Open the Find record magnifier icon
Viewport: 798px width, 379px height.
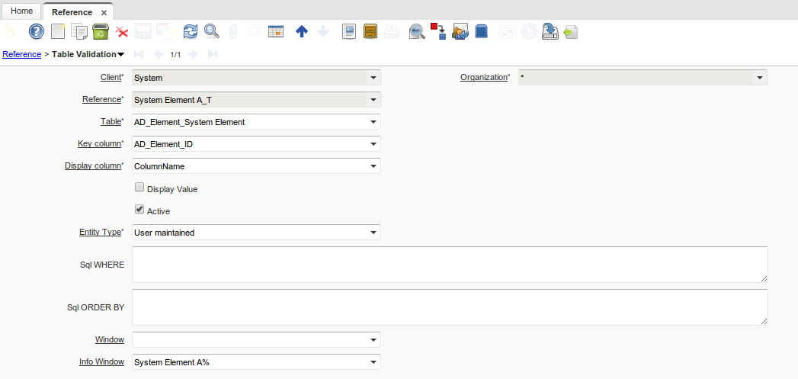[x=211, y=31]
